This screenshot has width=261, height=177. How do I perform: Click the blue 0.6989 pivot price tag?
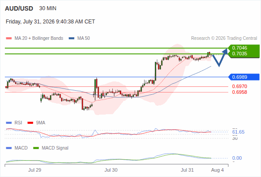[244, 77]
